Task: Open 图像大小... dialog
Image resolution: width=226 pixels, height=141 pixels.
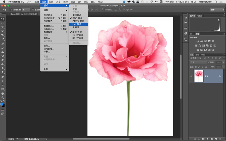Action: (55, 26)
